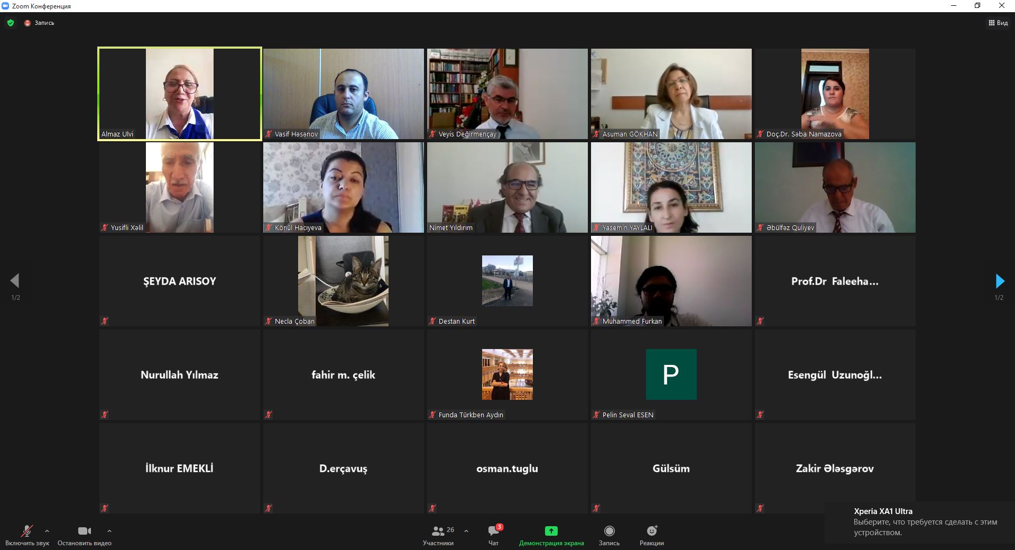
Task: Open the Участники participants panel
Action: tap(438, 535)
